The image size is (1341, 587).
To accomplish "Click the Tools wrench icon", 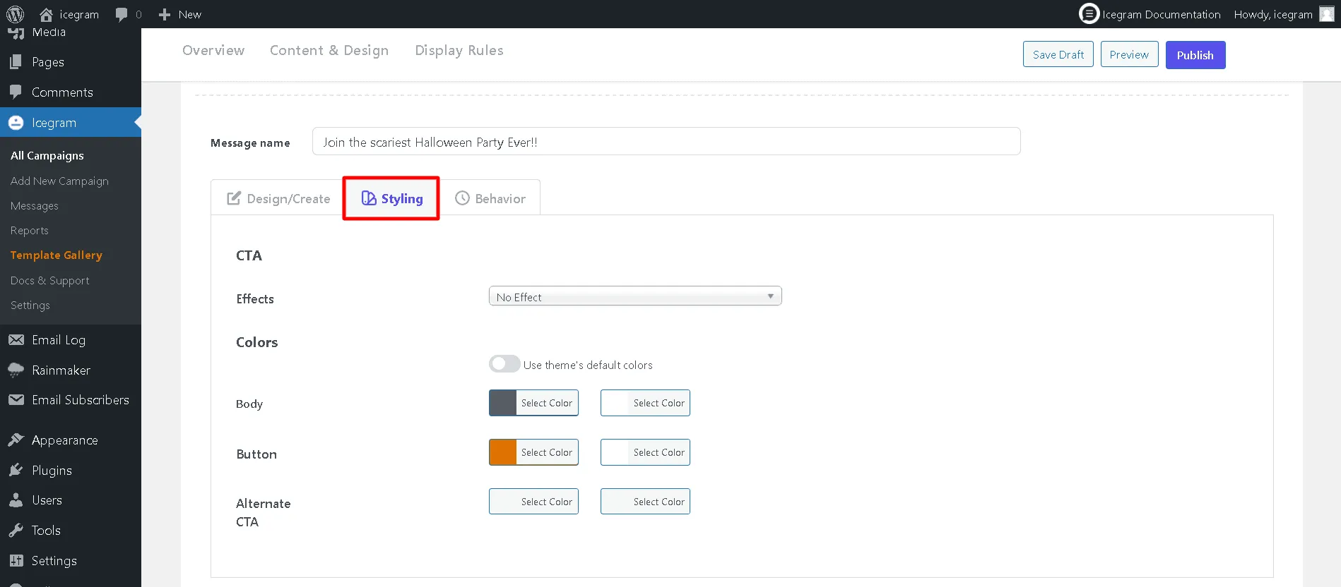I will point(16,531).
